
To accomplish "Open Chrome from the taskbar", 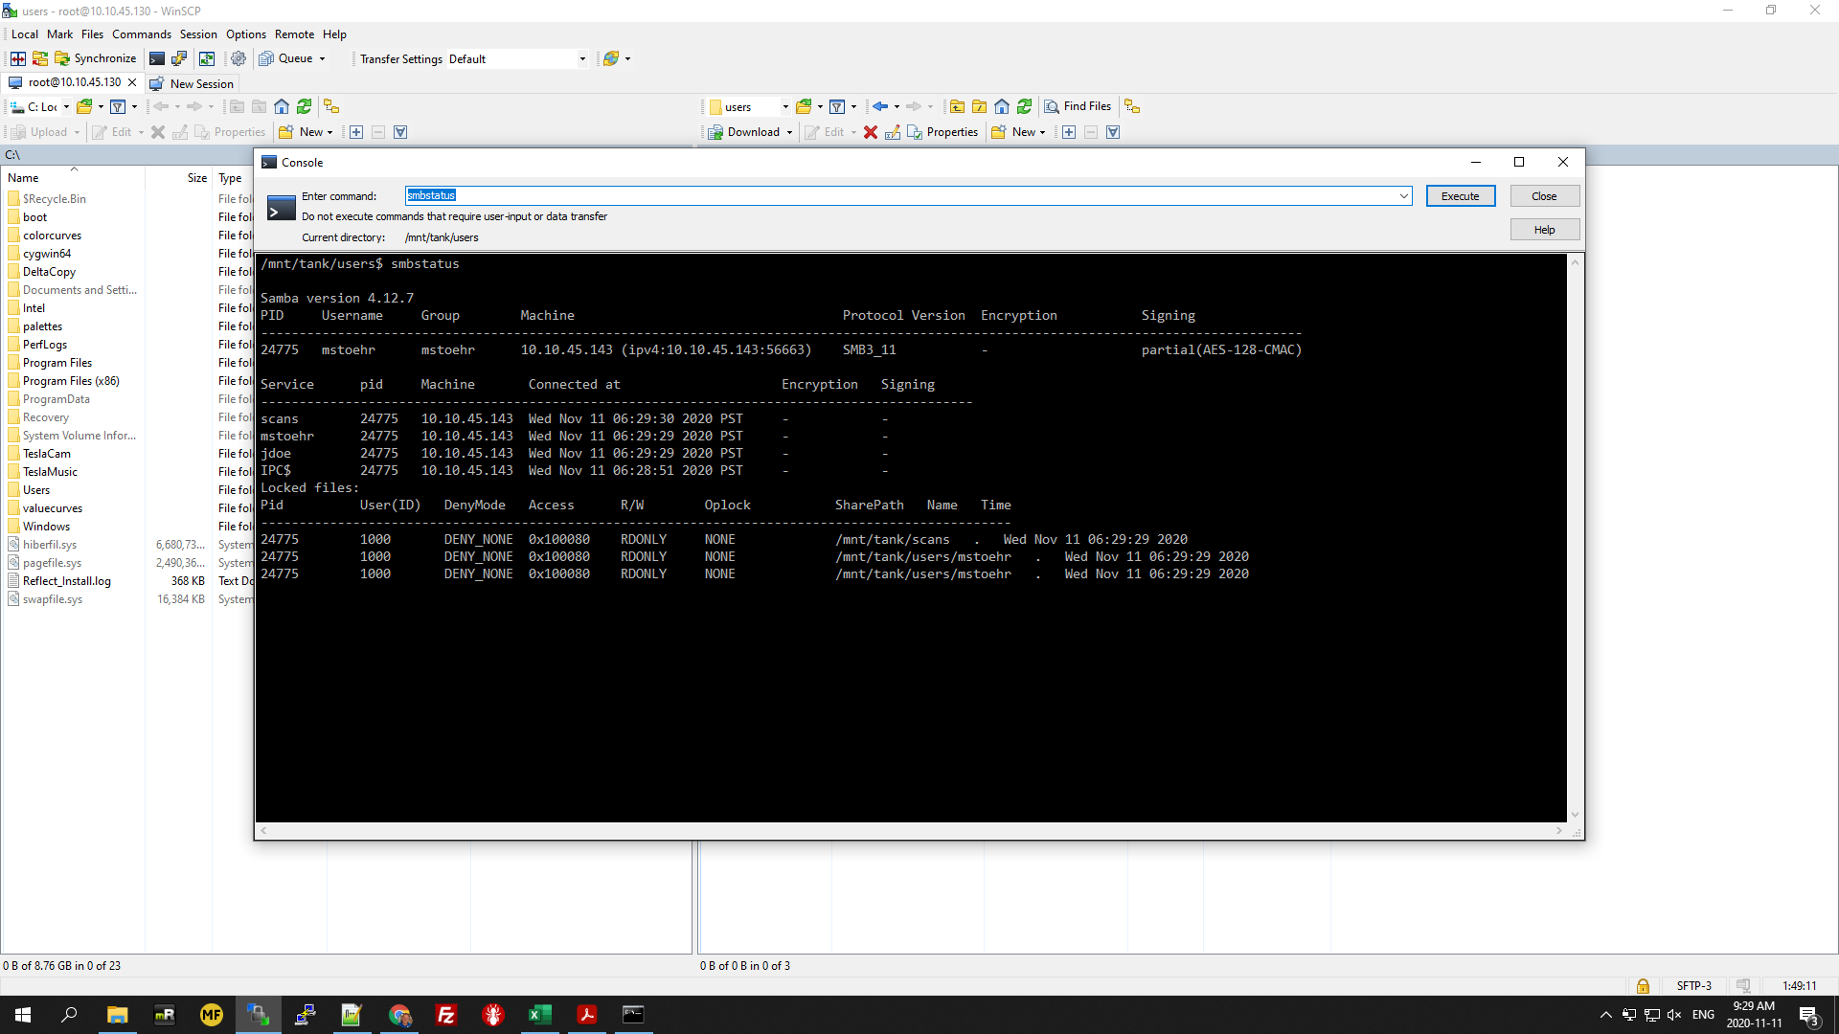I will pos(399,1015).
